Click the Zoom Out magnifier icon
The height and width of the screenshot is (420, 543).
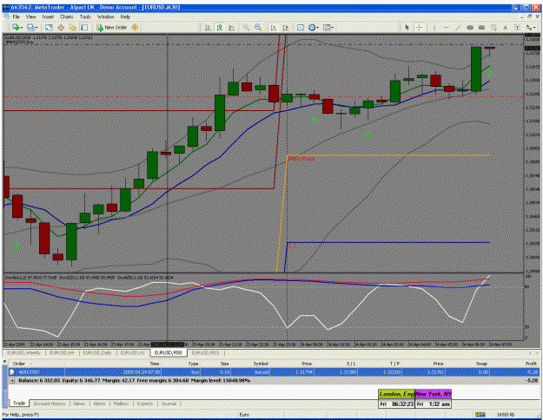(x=258, y=27)
